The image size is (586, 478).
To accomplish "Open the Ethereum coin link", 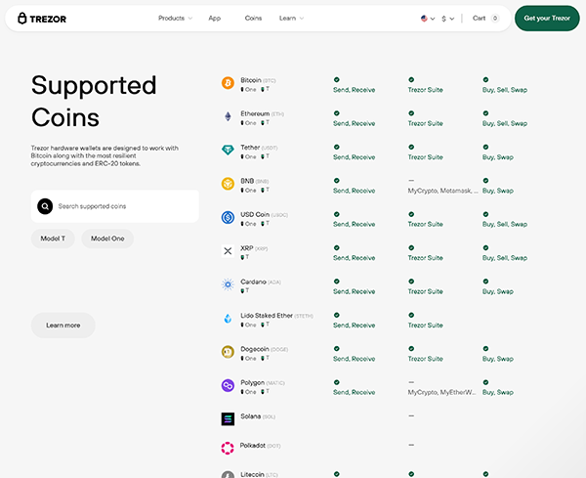I will (x=255, y=113).
